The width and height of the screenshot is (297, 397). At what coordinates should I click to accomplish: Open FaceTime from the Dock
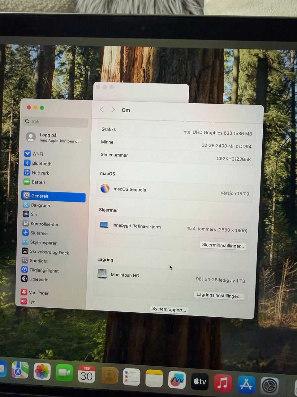(x=64, y=373)
